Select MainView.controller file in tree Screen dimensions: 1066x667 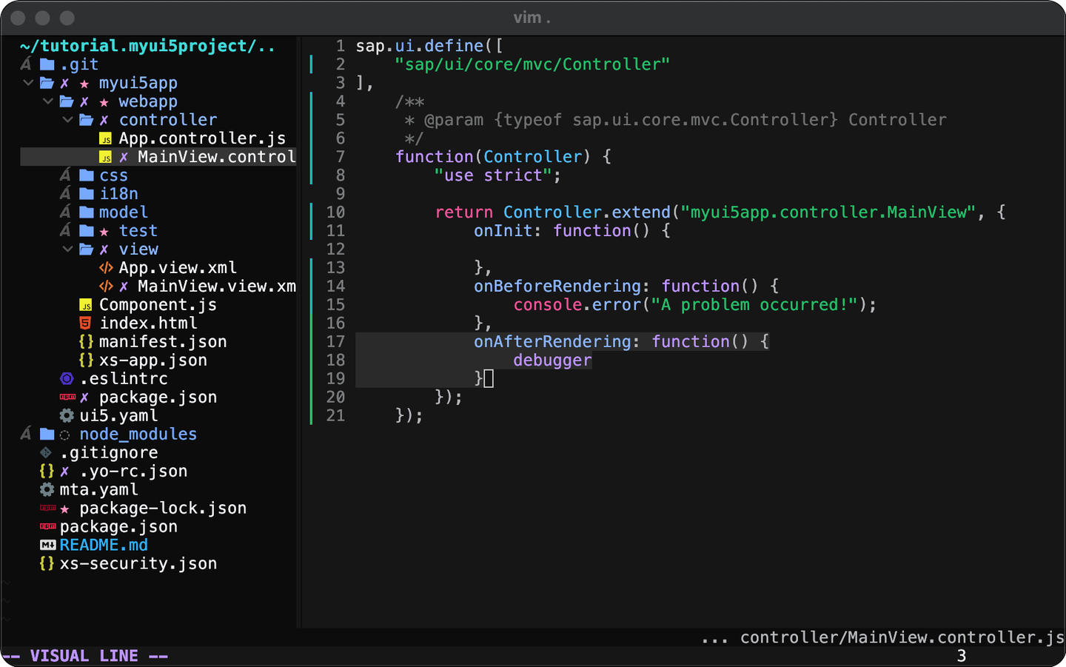coord(217,157)
